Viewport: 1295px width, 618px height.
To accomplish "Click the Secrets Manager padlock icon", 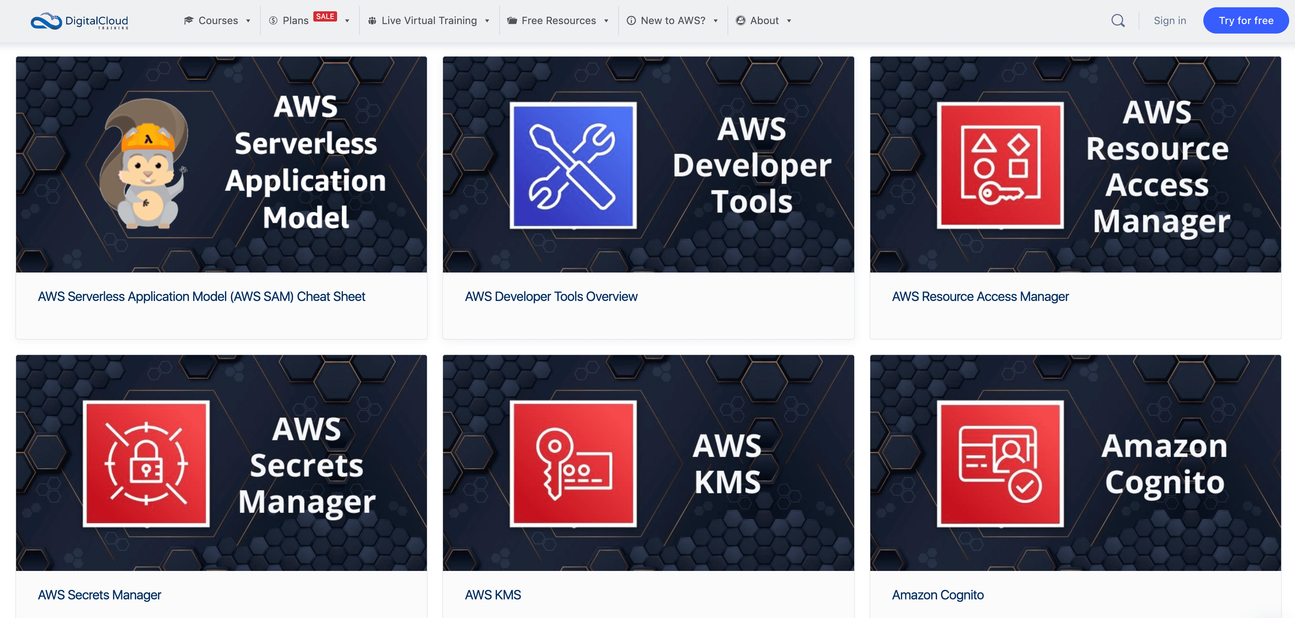I will pyautogui.click(x=146, y=463).
